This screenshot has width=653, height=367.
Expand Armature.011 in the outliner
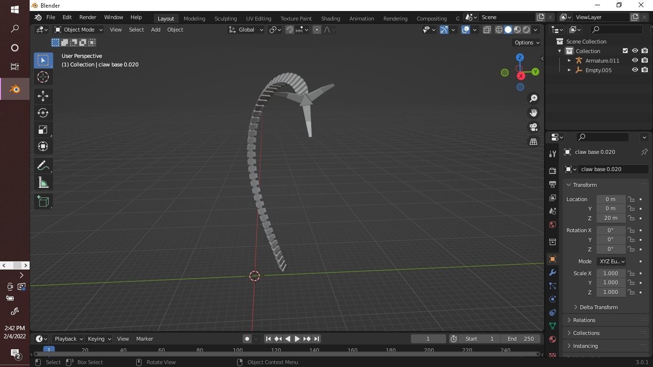pyautogui.click(x=569, y=61)
